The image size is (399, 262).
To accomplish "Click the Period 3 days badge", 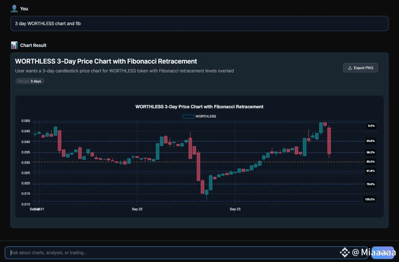I will [30, 81].
